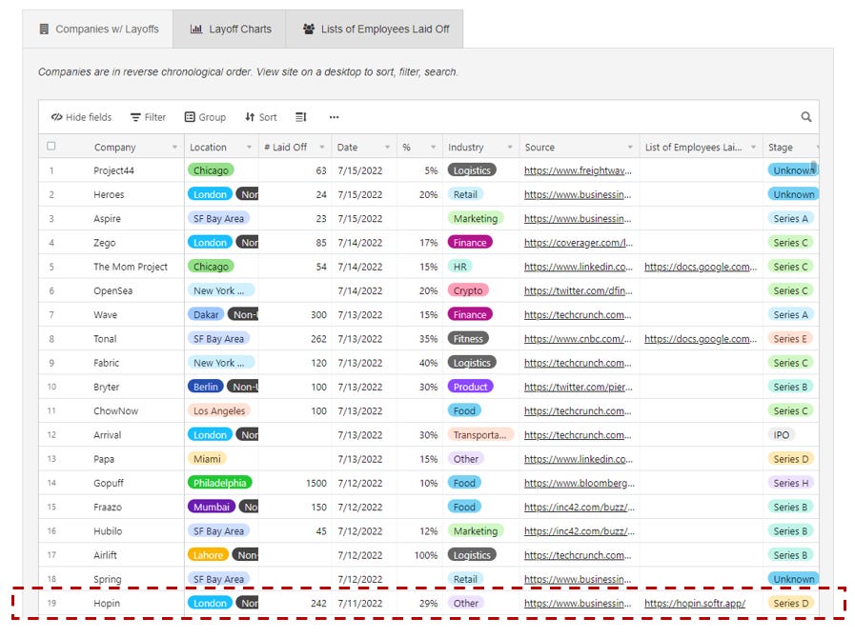855x638 pixels.
Task: Expand the Company column dropdown arrow
Action: (x=174, y=147)
